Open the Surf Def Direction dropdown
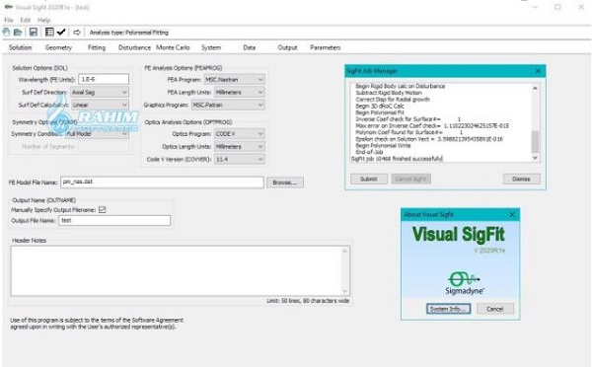 pos(100,92)
